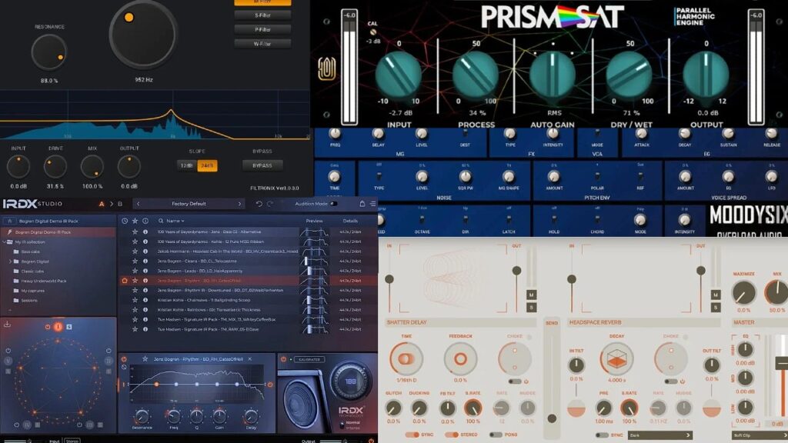Solo the Headspace Reverb with S button
Image resolution: width=788 pixels, height=443 pixels.
(716, 307)
